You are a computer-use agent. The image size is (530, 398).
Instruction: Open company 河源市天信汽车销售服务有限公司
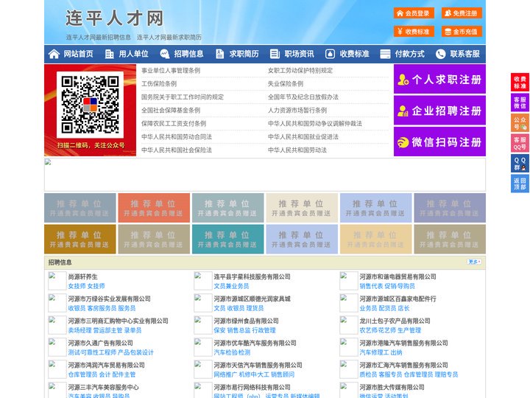[x=258, y=365]
